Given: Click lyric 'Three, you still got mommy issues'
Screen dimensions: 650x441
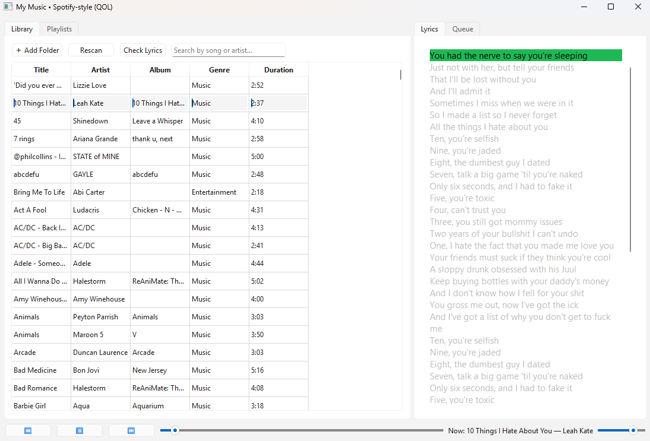Looking at the screenshot, I should tap(496, 222).
